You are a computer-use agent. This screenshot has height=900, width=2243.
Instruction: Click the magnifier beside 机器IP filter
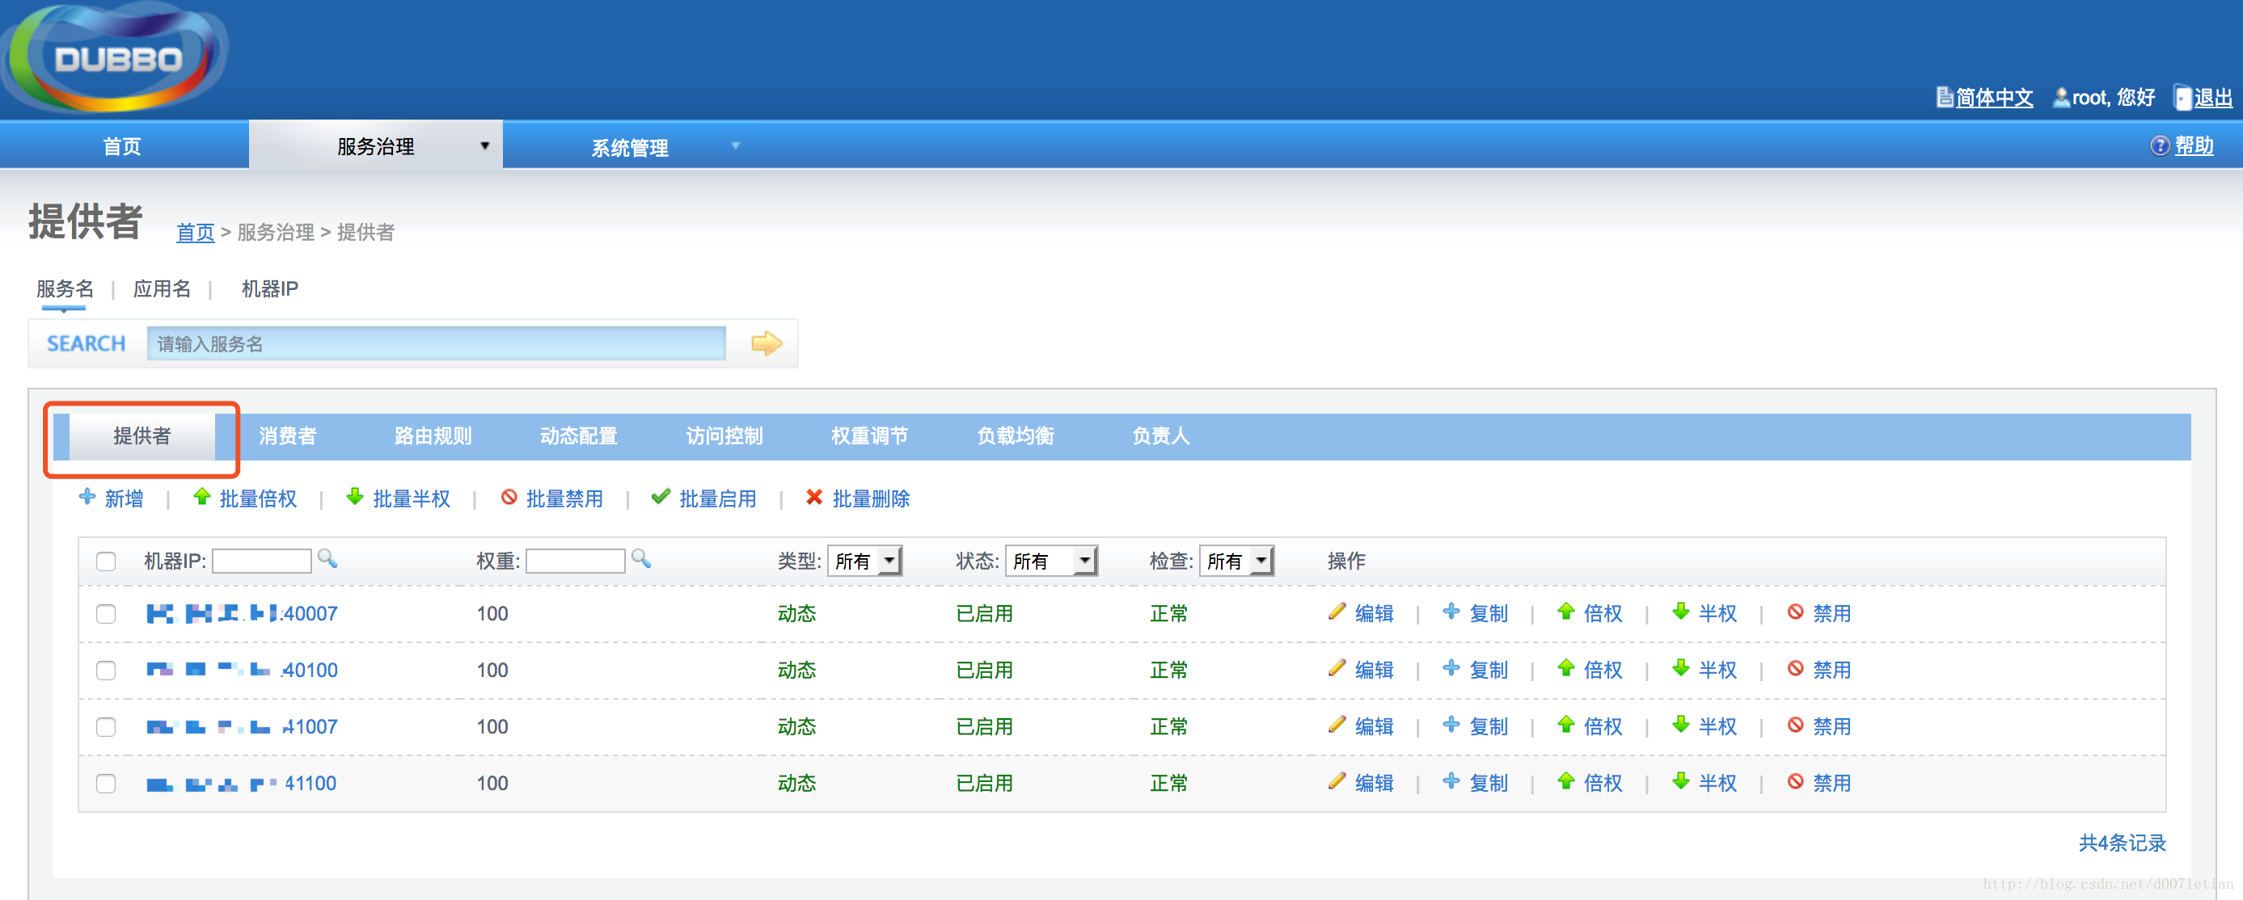tap(327, 559)
